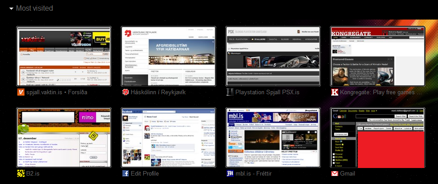The width and height of the screenshot is (438, 184).
Task: Open the Kongregate: Play free games link
Action: coord(380,92)
